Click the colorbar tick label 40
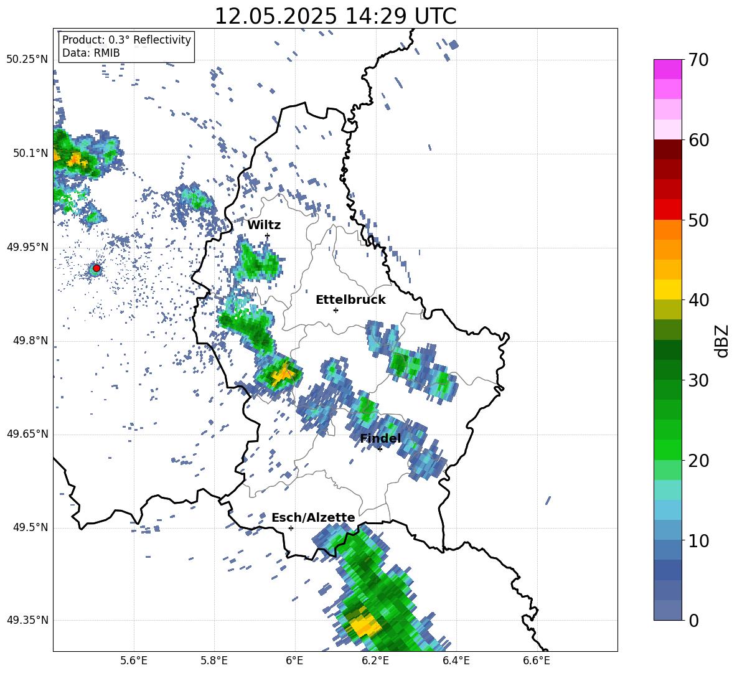Image resolution: width=737 pixels, height=673 pixels. tap(698, 300)
